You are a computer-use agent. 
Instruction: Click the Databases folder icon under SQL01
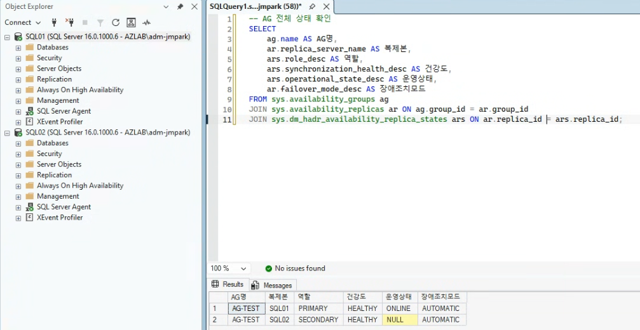[x=29, y=47]
